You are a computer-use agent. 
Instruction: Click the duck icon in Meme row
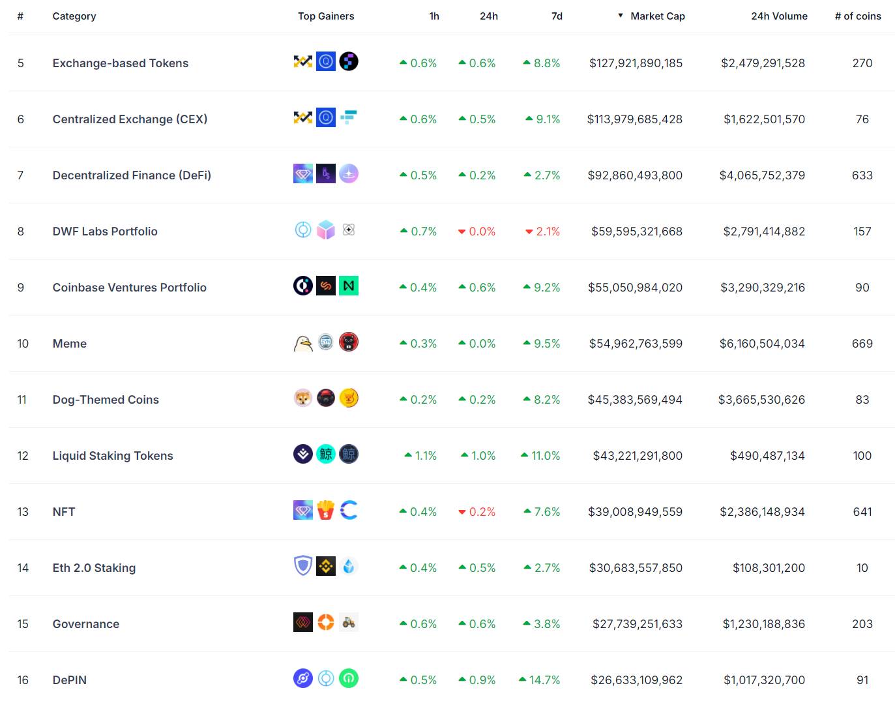pos(303,342)
